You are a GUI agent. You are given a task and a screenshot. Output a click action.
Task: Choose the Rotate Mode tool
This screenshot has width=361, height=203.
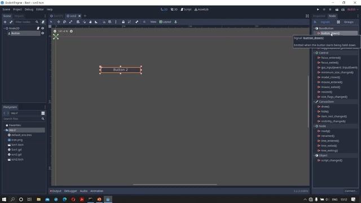pos(65,22)
